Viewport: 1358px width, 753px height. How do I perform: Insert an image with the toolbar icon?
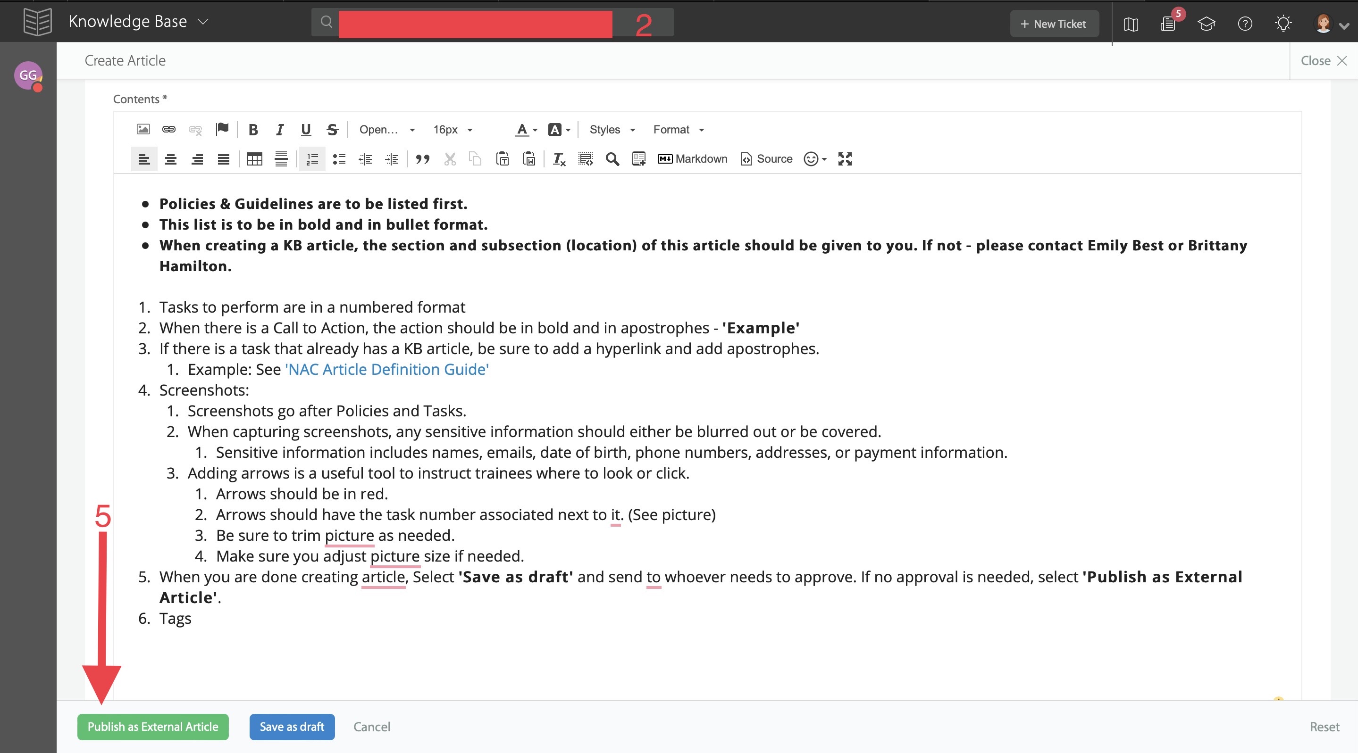click(143, 129)
